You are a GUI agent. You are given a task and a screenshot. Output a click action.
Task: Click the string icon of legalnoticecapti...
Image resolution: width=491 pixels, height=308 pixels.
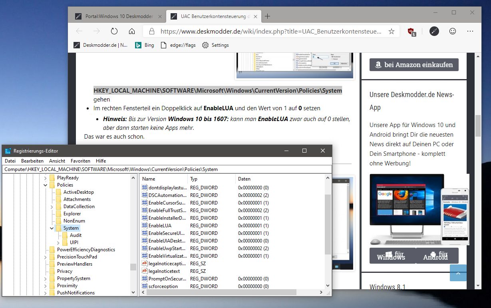pyautogui.click(x=145, y=264)
